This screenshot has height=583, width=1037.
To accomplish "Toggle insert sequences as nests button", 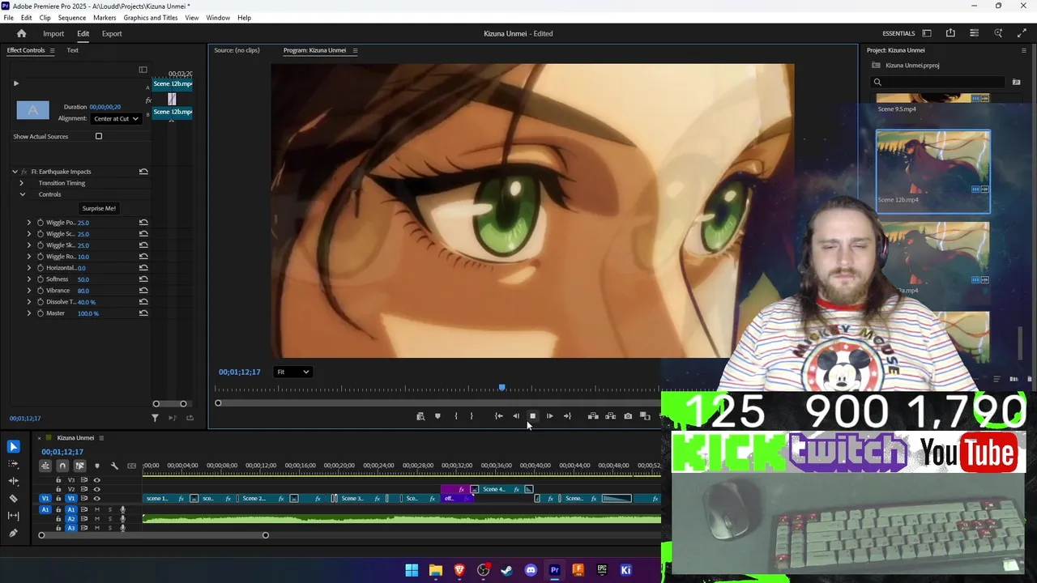I will tap(45, 466).
